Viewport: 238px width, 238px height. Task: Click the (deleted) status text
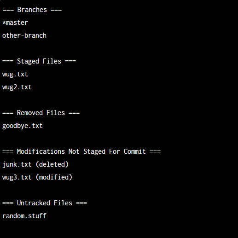pos(52,164)
